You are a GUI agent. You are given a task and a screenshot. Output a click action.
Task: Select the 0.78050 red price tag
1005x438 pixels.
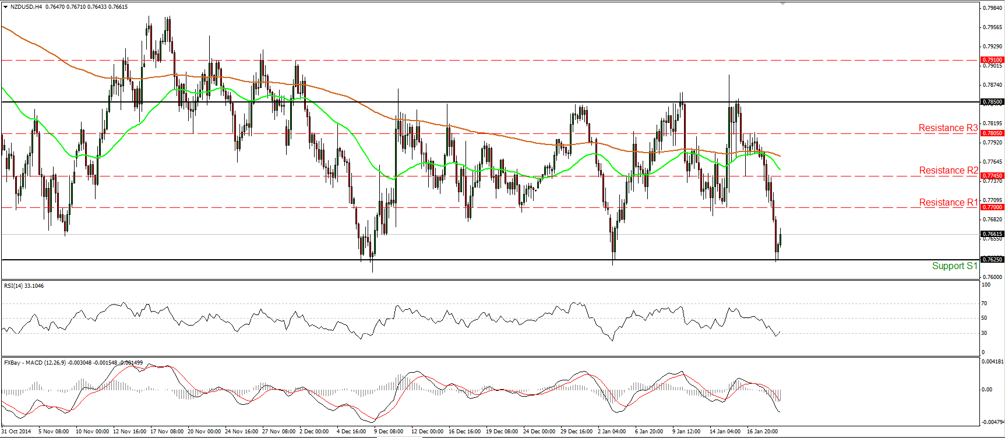(x=992, y=133)
